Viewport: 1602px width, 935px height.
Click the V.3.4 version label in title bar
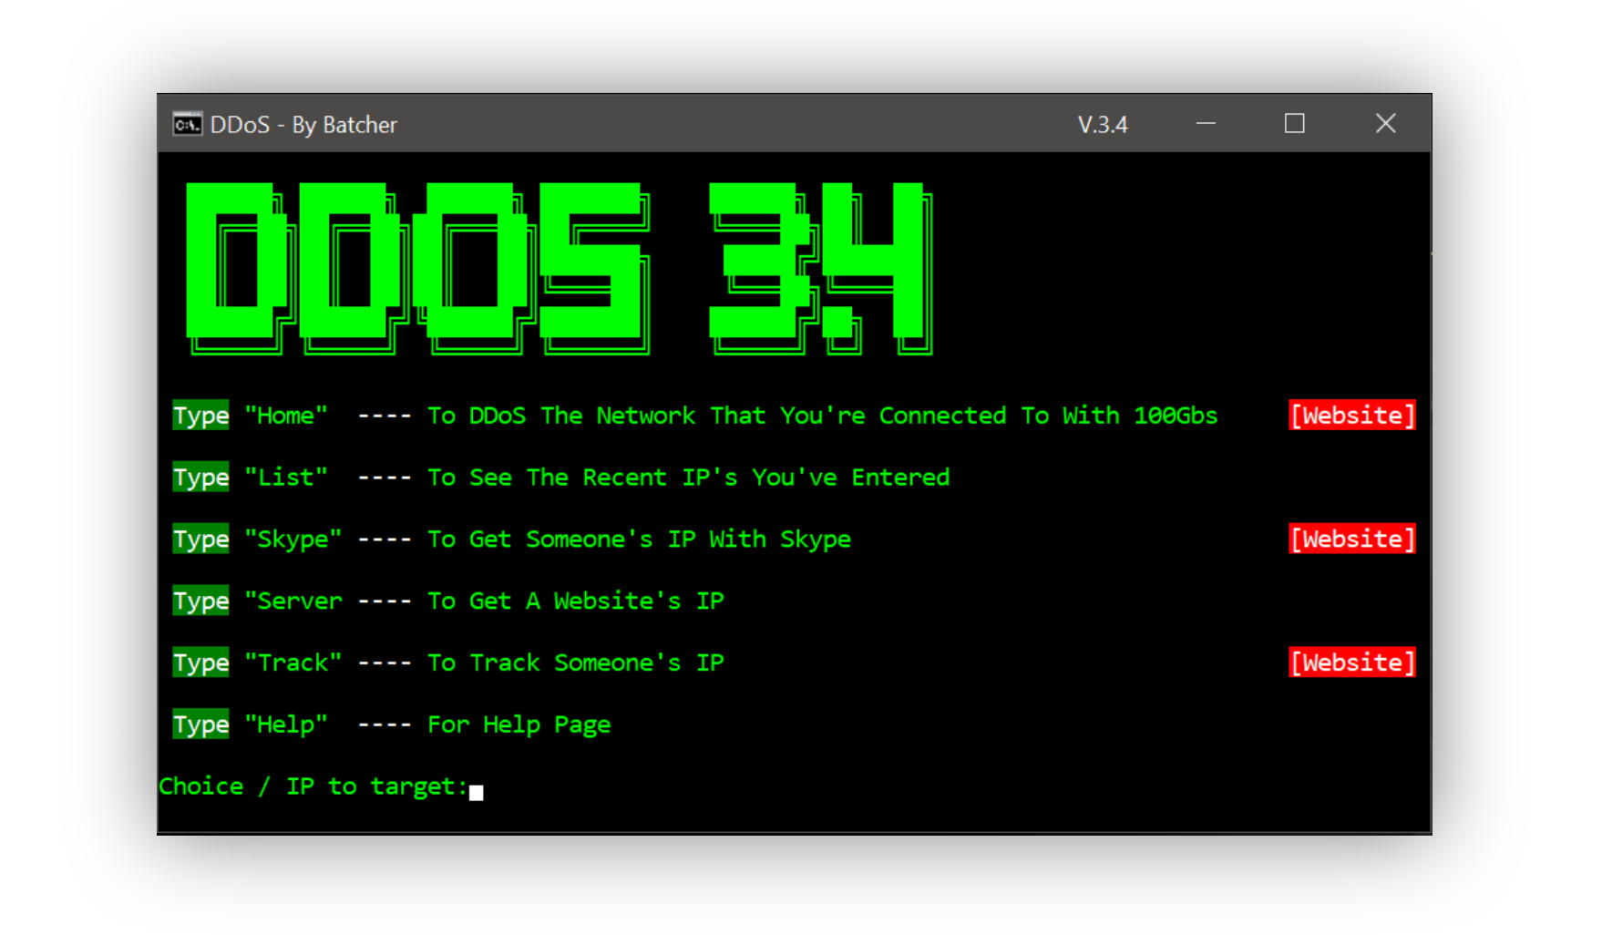(1103, 125)
